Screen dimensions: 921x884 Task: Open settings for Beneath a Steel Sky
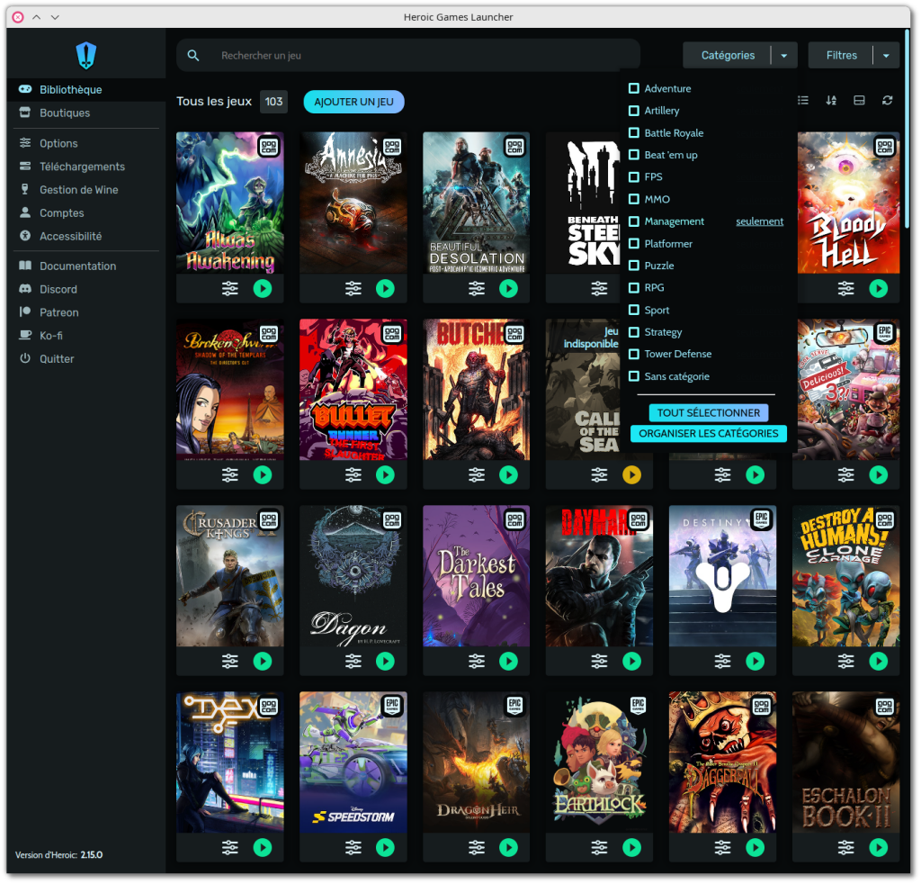599,289
